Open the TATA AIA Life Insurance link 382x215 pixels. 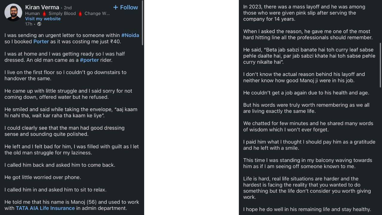click(45, 208)
